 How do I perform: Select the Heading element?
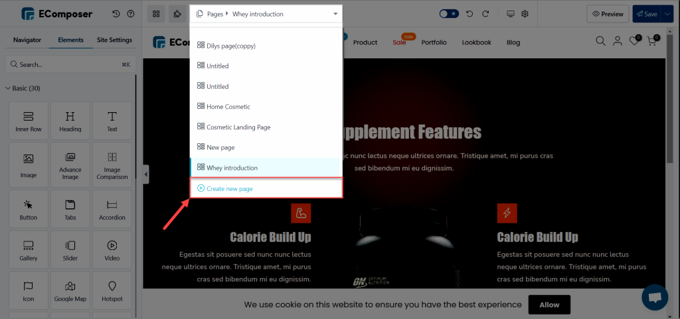pos(70,121)
